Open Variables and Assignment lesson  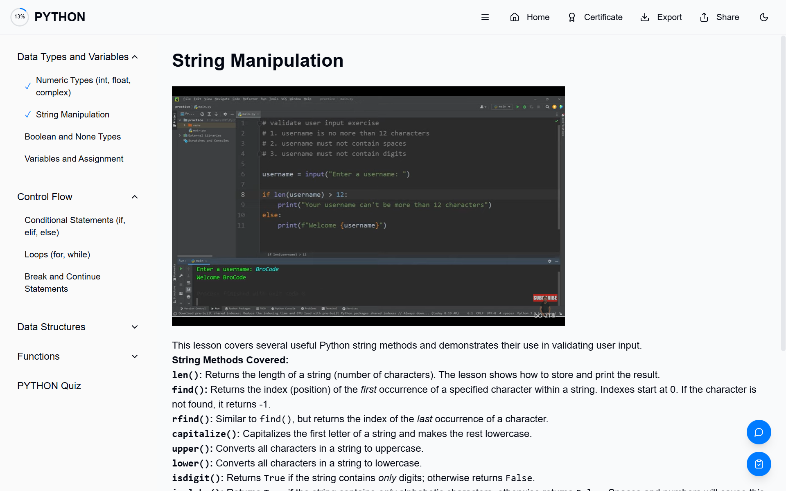(74, 159)
